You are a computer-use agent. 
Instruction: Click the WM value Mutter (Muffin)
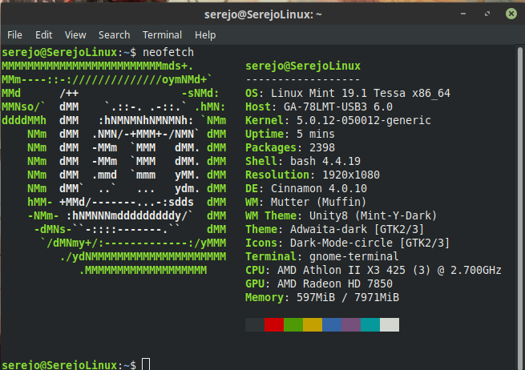click(x=318, y=202)
